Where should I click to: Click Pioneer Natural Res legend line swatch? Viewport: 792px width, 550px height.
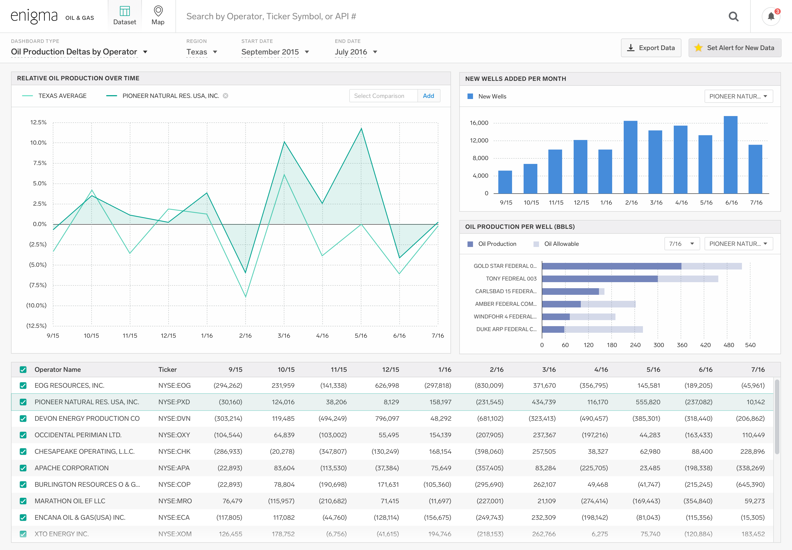click(x=111, y=96)
